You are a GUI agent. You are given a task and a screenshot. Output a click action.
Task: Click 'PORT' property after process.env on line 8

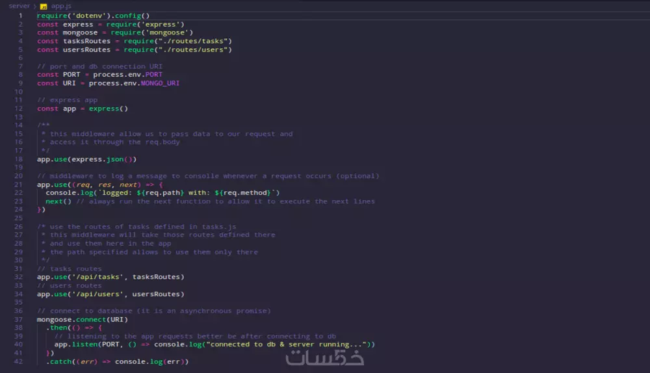click(x=154, y=75)
